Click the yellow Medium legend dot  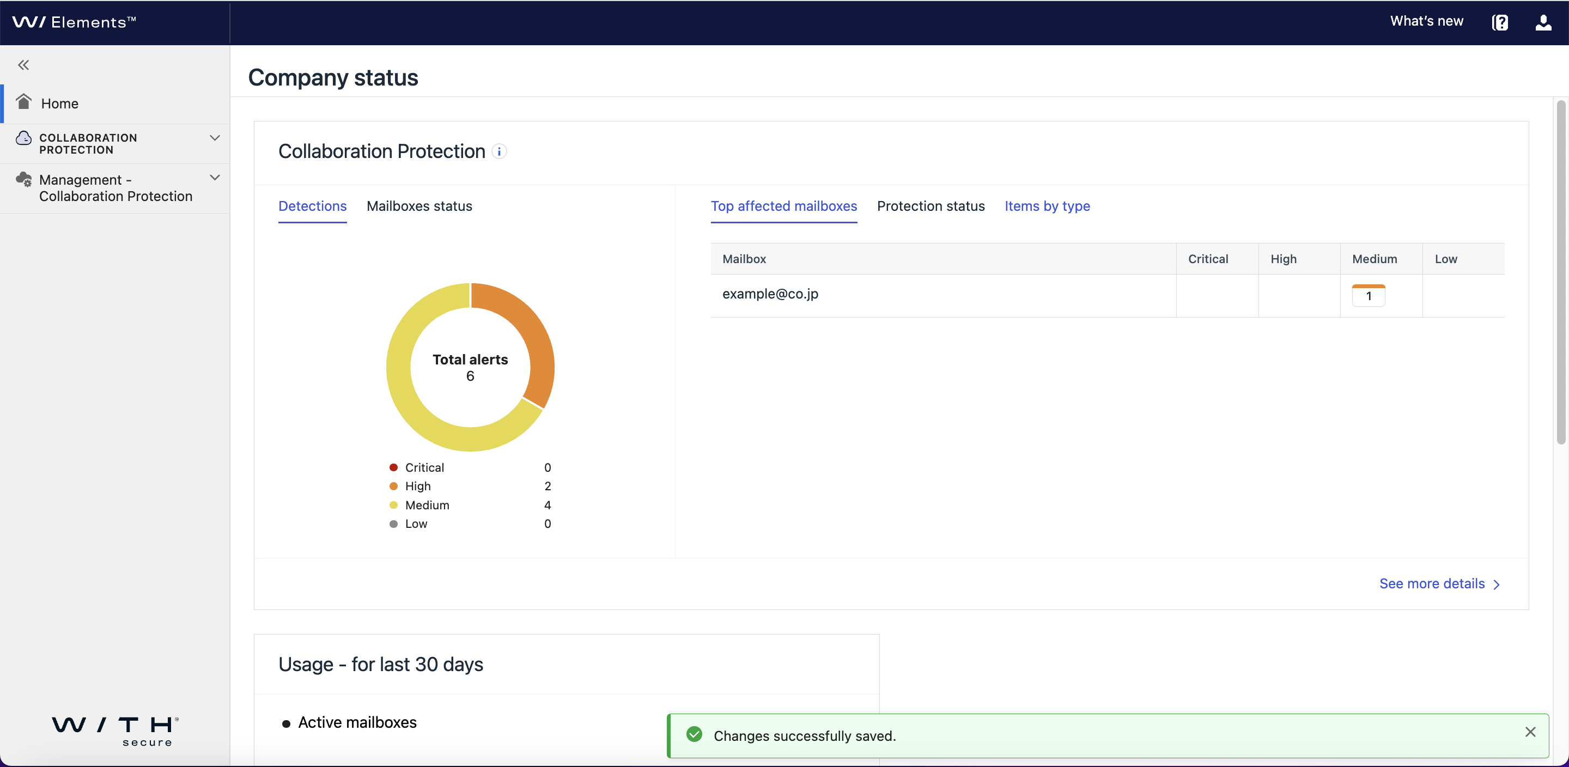pos(393,505)
